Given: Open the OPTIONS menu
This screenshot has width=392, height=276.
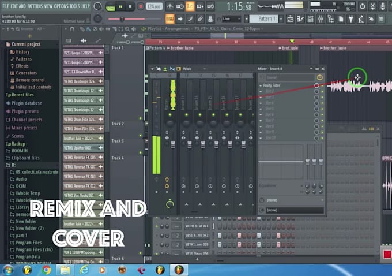Looking at the screenshot, I should coord(61,6).
